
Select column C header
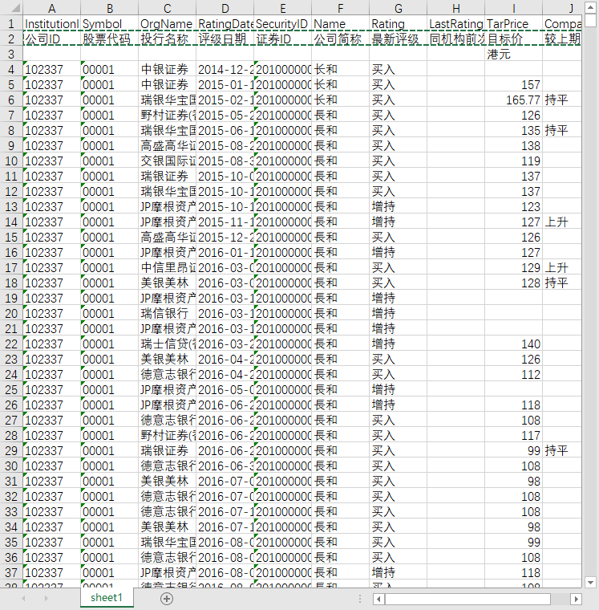click(x=167, y=8)
